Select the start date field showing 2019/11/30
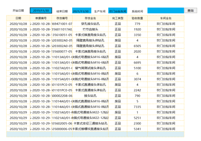 coord(41,11)
